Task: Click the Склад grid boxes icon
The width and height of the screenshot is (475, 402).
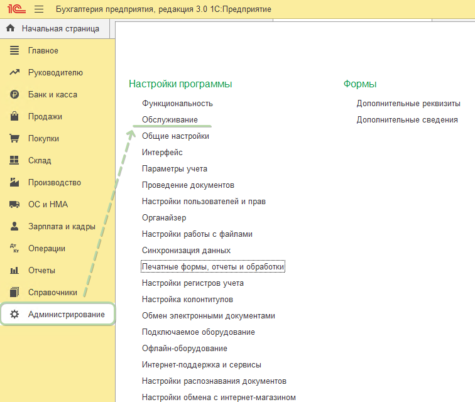Action: [x=14, y=160]
